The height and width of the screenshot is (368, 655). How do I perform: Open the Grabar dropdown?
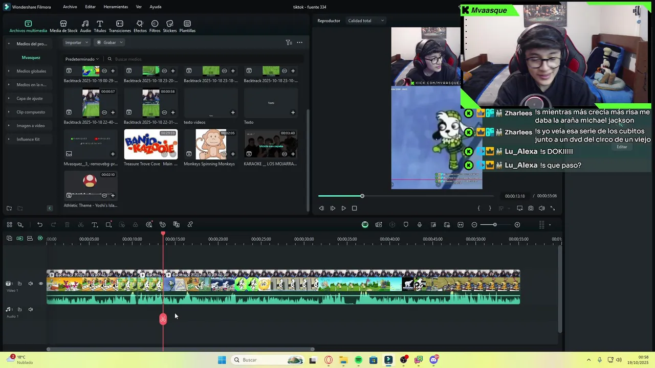pyautogui.click(x=110, y=42)
